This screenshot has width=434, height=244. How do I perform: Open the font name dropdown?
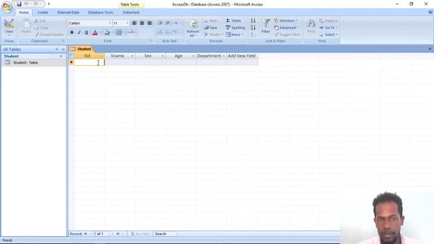click(x=110, y=23)
